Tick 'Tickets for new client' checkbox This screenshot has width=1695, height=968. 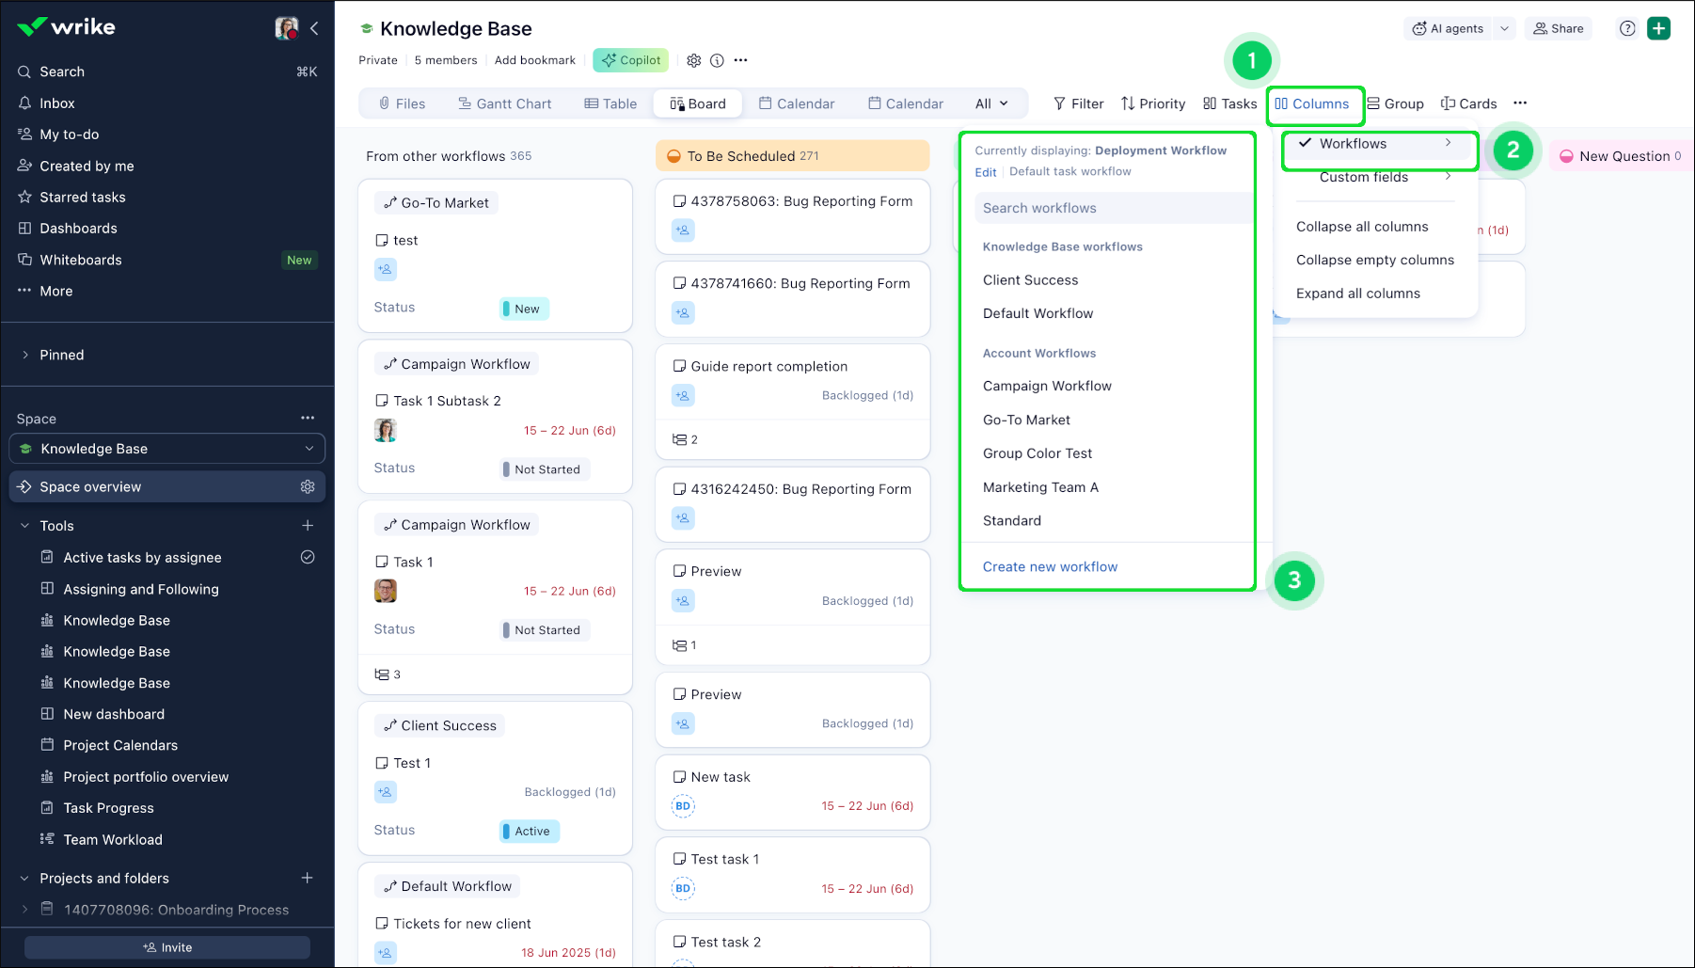point(382,924)
